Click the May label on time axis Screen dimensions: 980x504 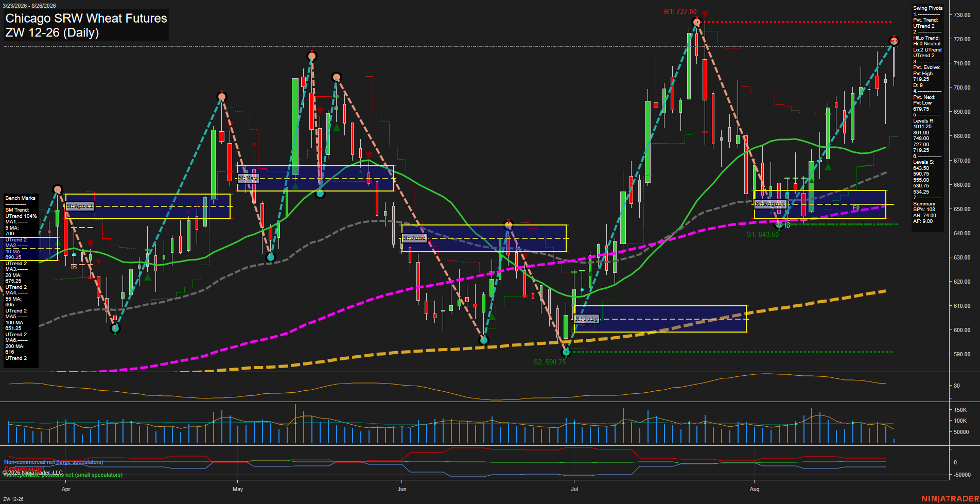coord(238,489)
